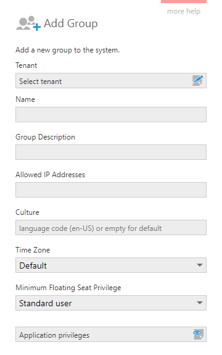The width and height of the screenshot is (222, 355).
Task: Click the Add Group people icon
Action: tap(28, 23)
